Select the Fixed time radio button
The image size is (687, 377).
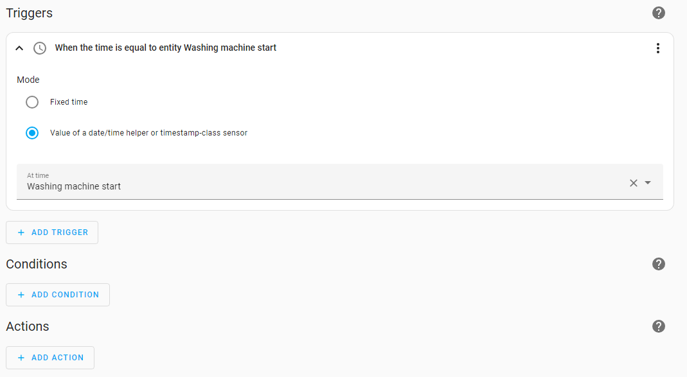tap(32, 102)
